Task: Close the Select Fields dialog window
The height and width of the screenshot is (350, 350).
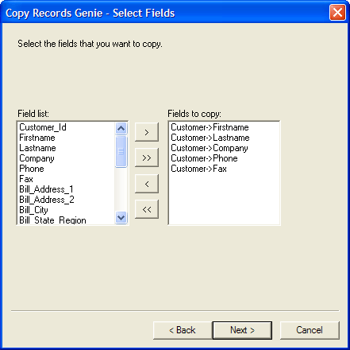Action: pyautogui.click(x=337, y=13)
